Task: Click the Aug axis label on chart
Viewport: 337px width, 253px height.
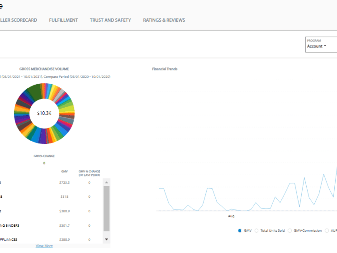Action: (231, 216)
